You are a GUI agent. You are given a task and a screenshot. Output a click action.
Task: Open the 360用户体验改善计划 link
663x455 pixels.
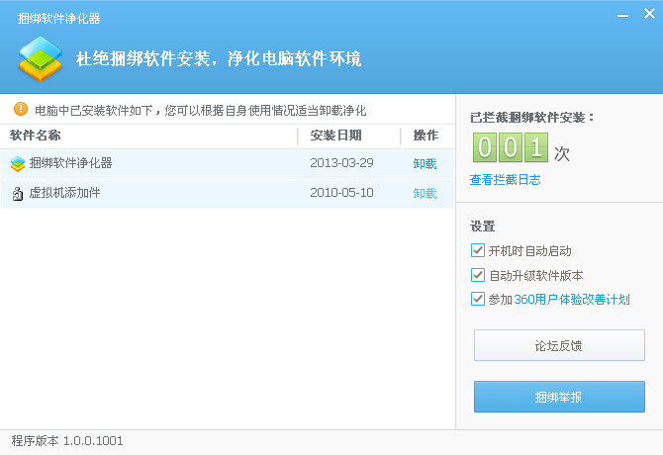[x=572, y=300]
